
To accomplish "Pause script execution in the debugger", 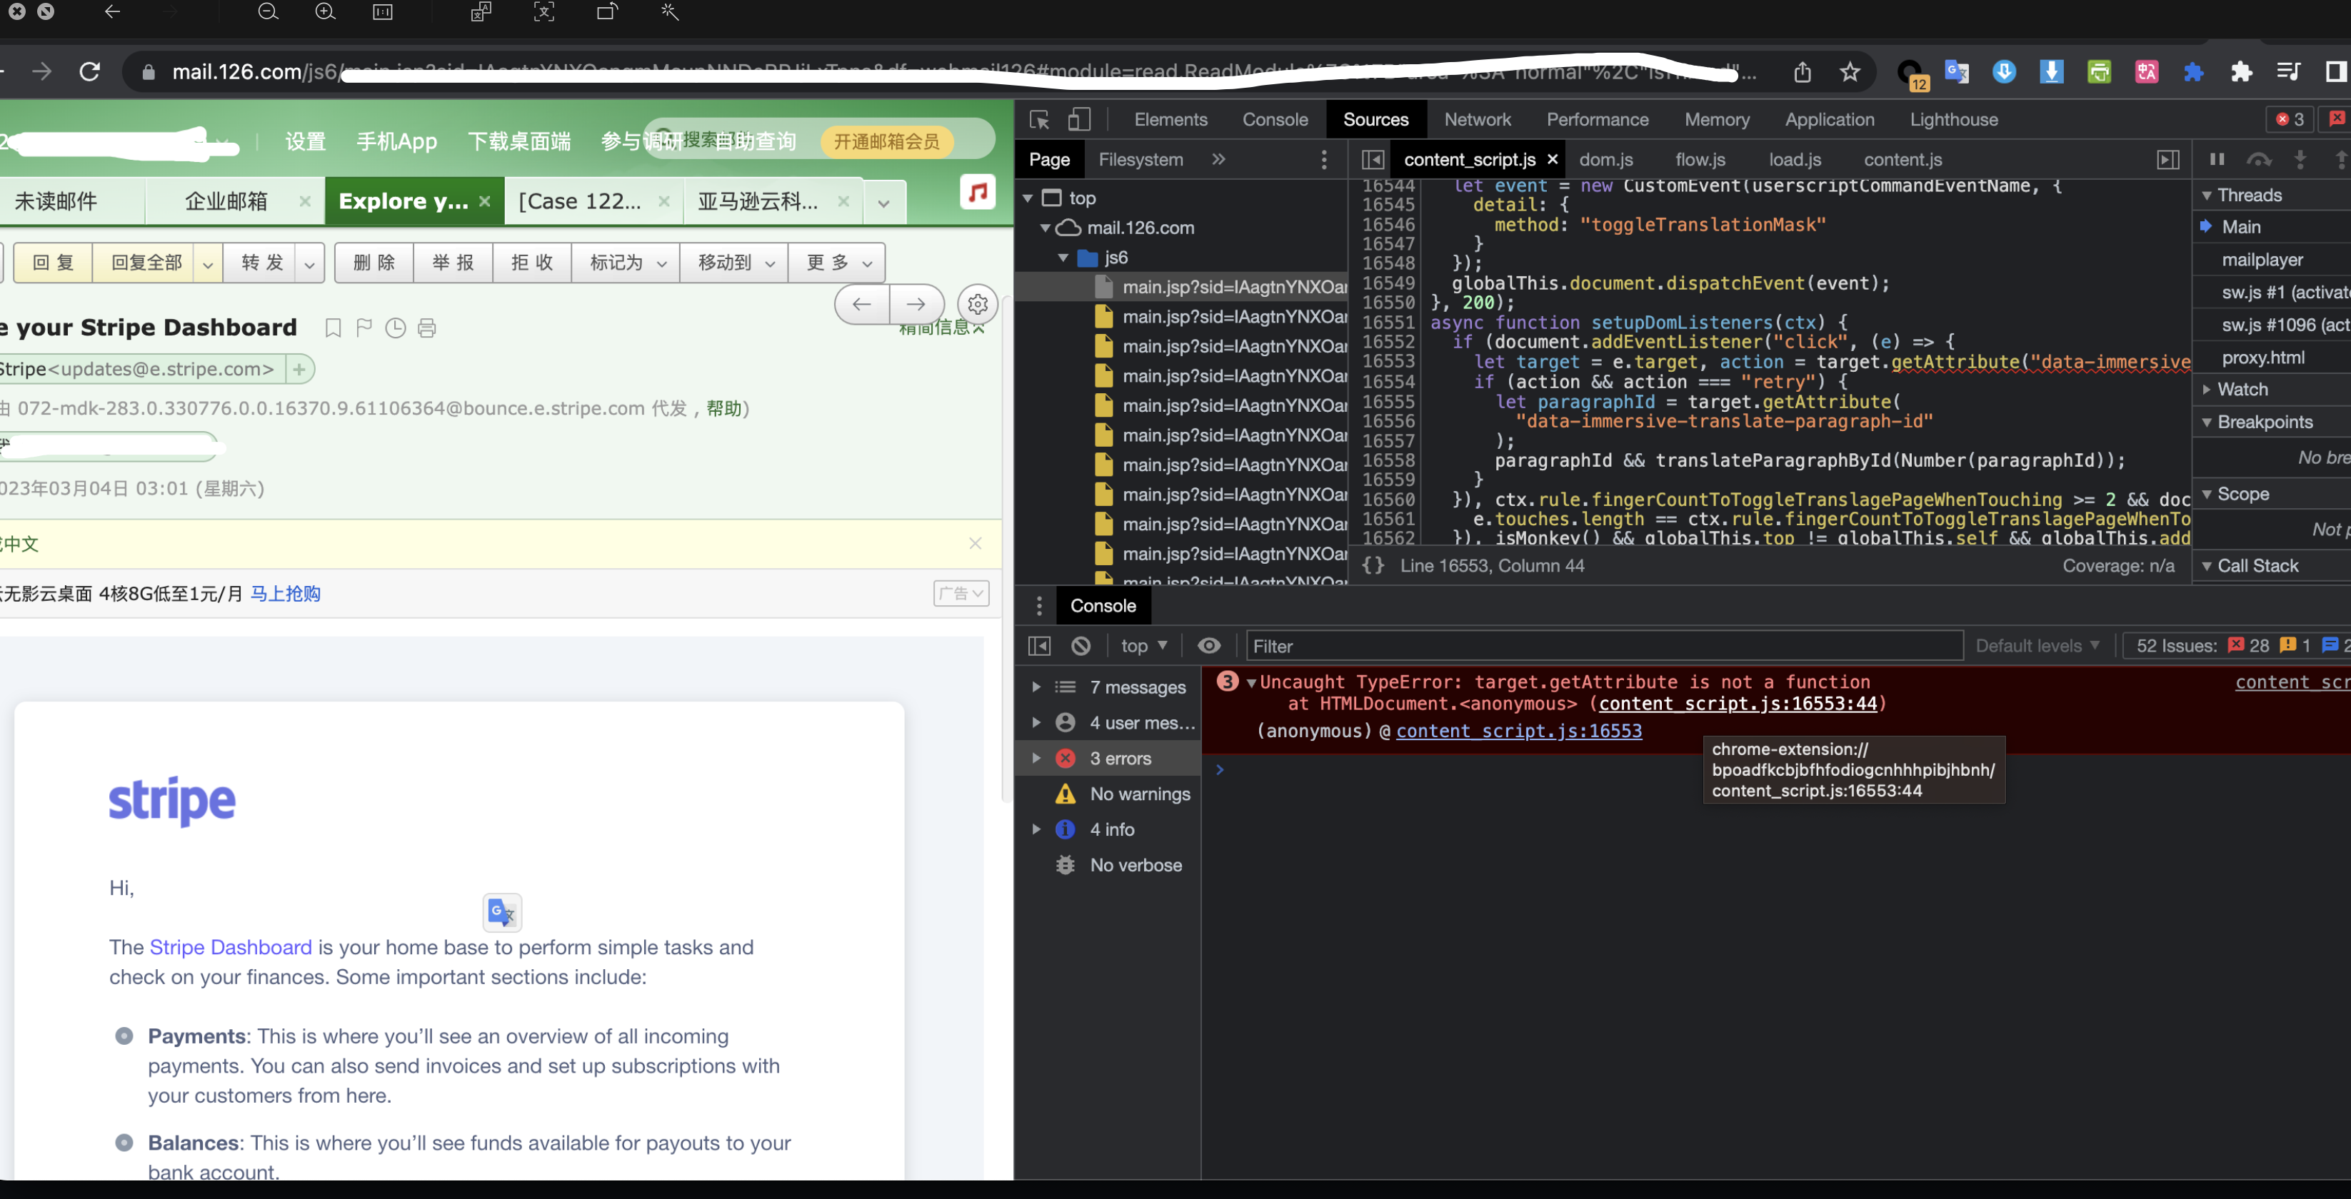I will [2217, 158].
